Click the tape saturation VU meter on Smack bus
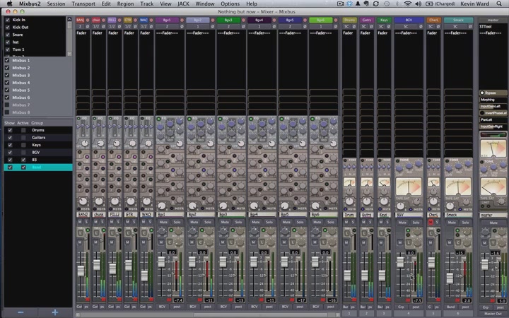Viewport: 509px width, 318px height. click(x=457, y=187)
